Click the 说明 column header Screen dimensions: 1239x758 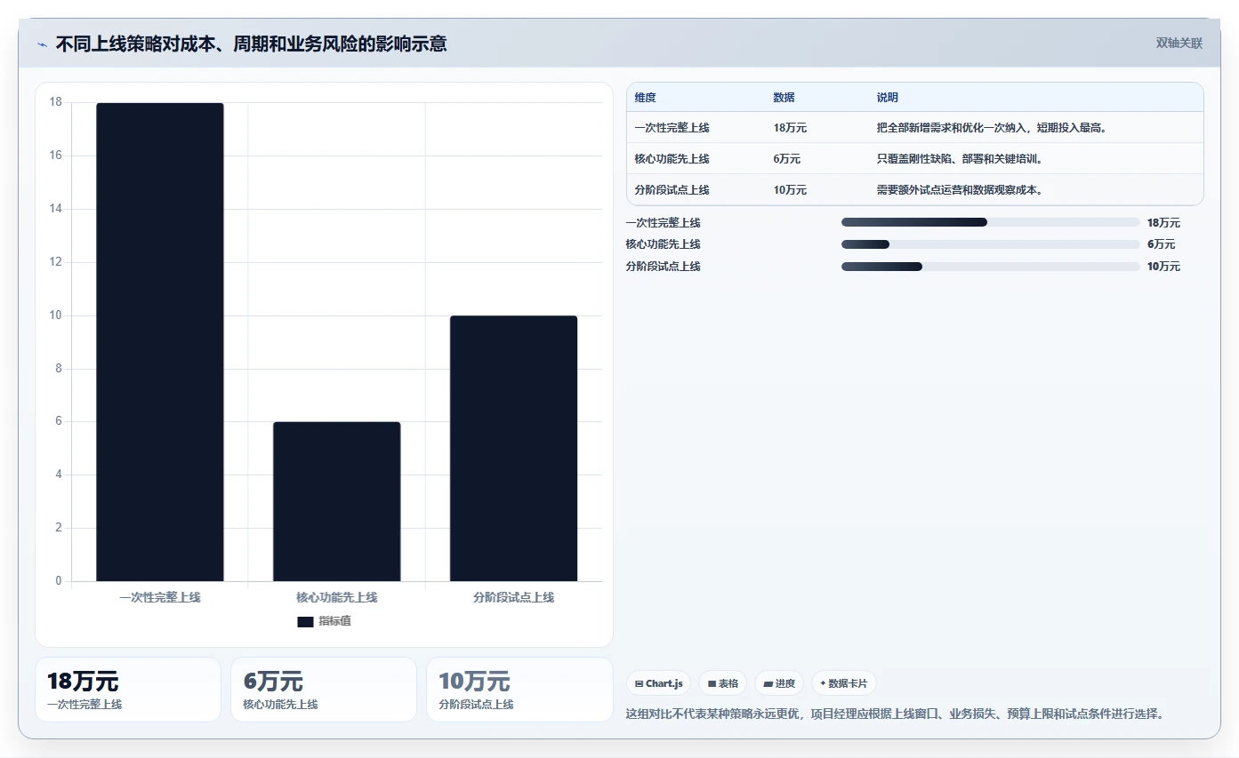[888, 98]
